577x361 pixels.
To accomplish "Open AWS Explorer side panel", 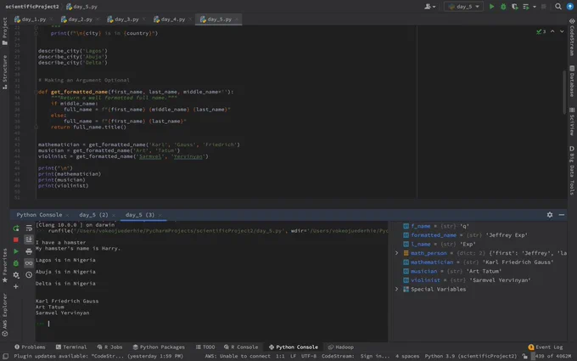I will (x=5, y=315).
